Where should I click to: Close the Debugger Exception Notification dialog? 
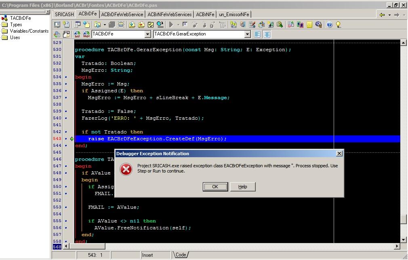(339, 154)
